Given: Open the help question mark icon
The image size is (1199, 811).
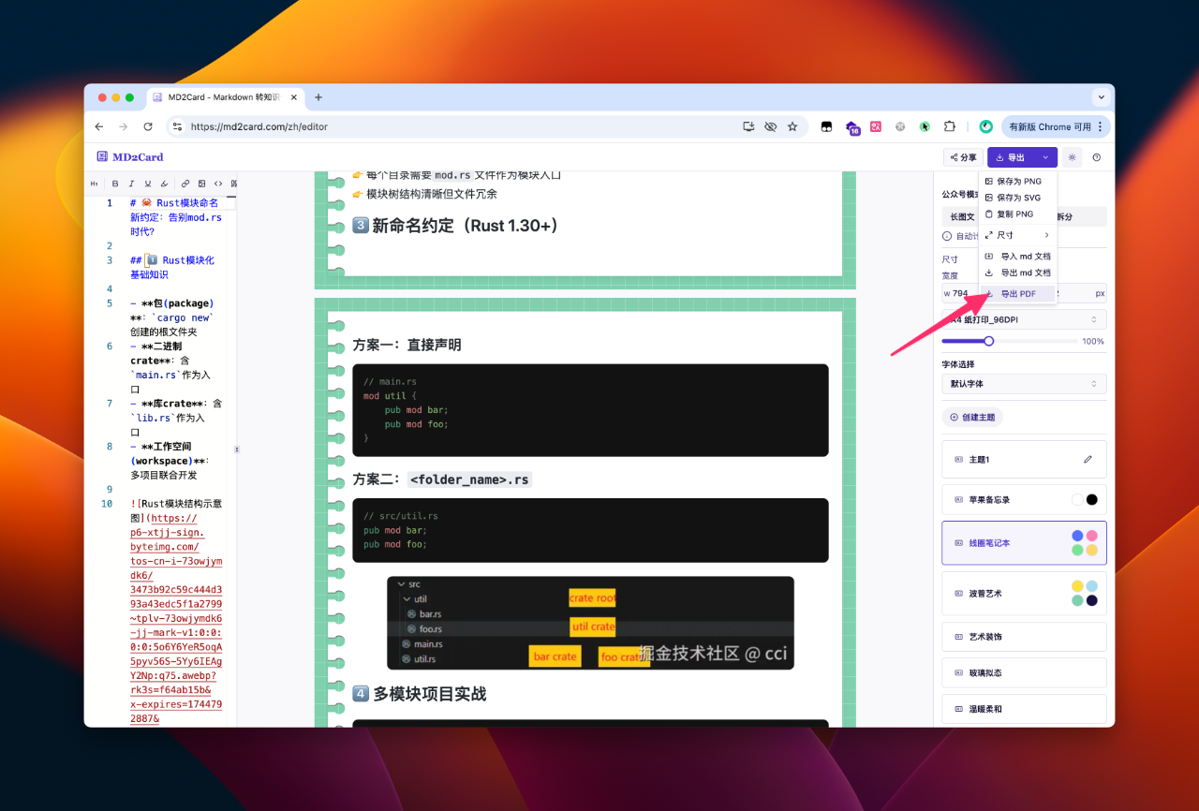Looking at the screenshot, I should pos(1097,157).
